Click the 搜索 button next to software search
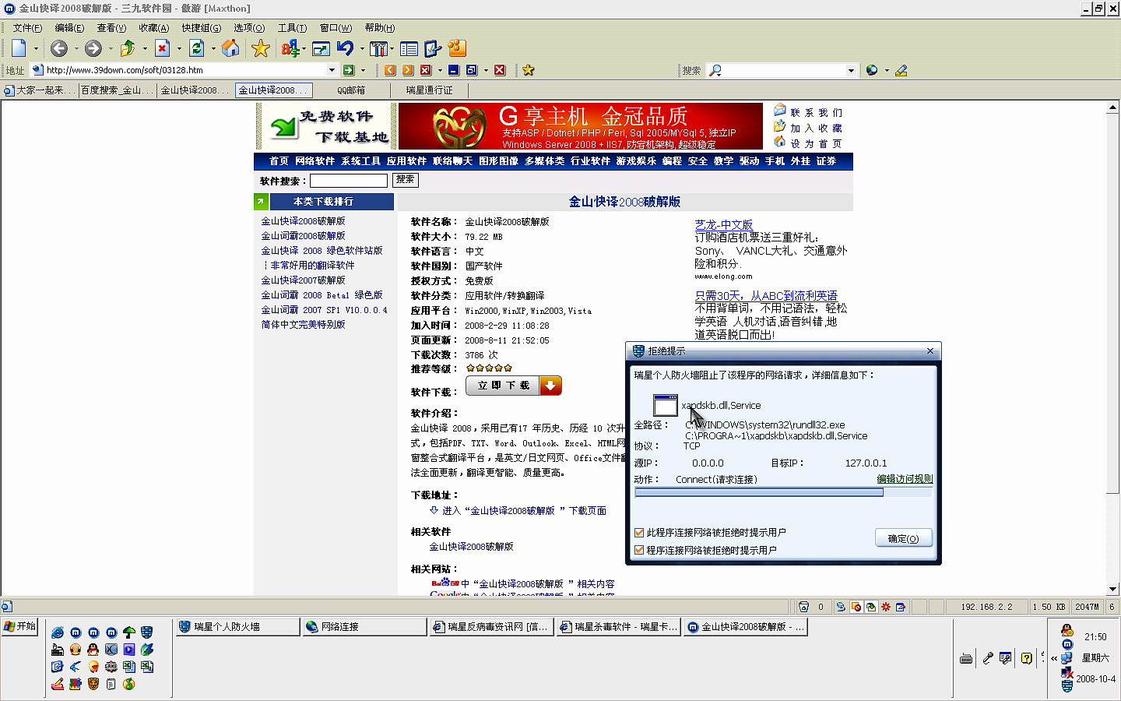This screenshot has height=701, width=1121. (x=405, y=180)
